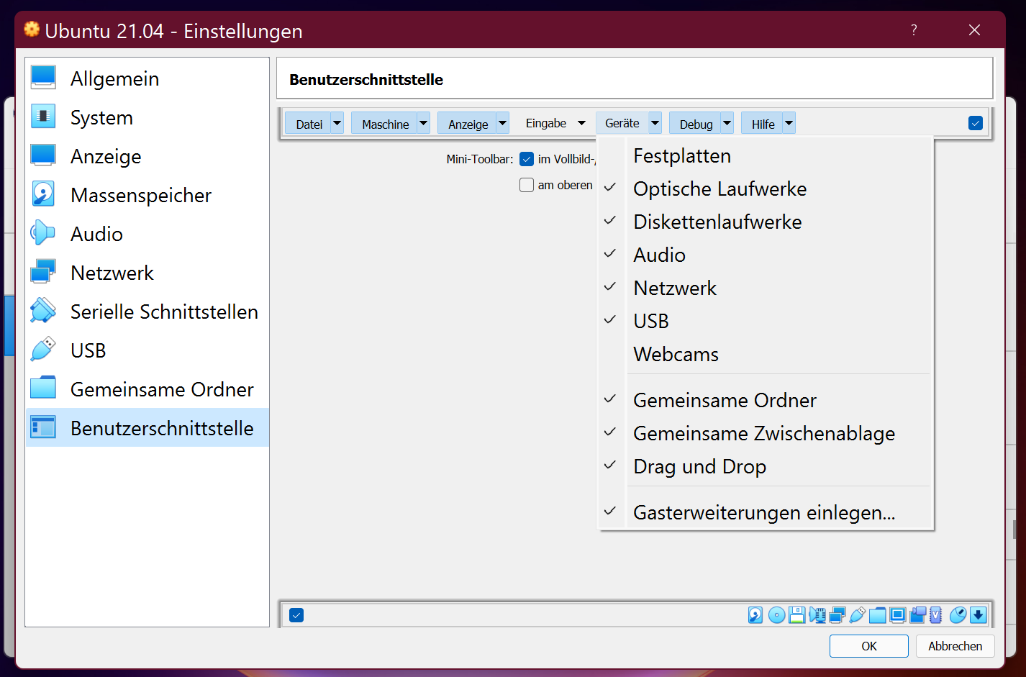Image resolution: width=1026 pixels, height=677 pixels.
Task: Enable Festplatten in the Geräte menu
Action: coord(766,155)
